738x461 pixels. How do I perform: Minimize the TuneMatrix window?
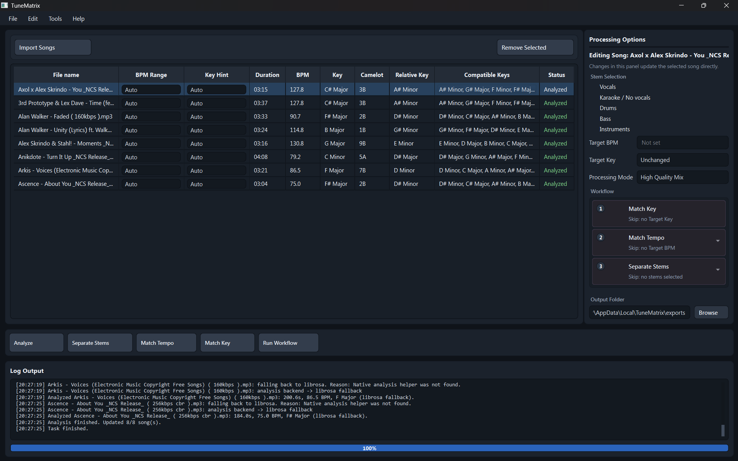[681, 5]
